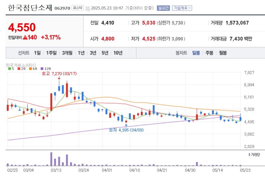The height and width of the screenshot is (177, 265).
Task: Click the stock code 062970
Action: 62,8
